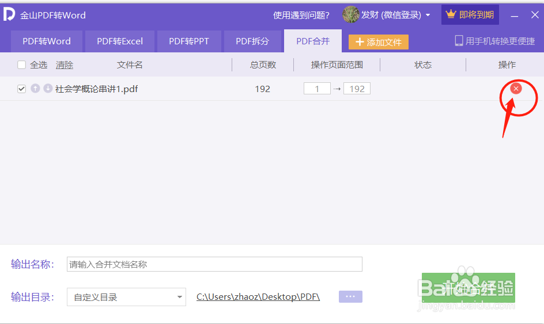The width and height of the screenshot is (544, 324).
Task: Click the total page count value 192
Action: coord(263,89)
